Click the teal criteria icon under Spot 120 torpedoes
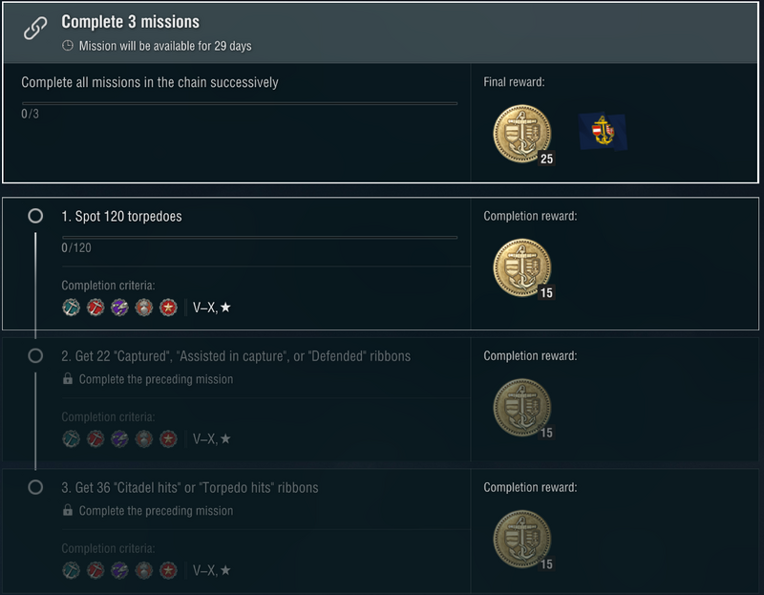The image size is (764, 595). pyautogui.click(x=71, y=308)
